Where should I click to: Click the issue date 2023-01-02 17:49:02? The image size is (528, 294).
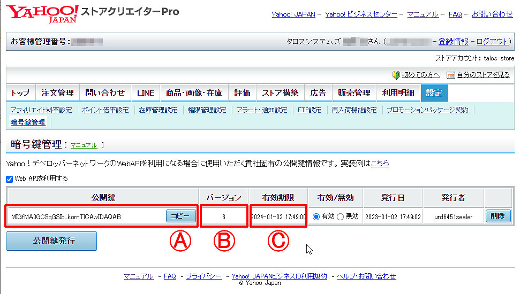pos(393,217)
